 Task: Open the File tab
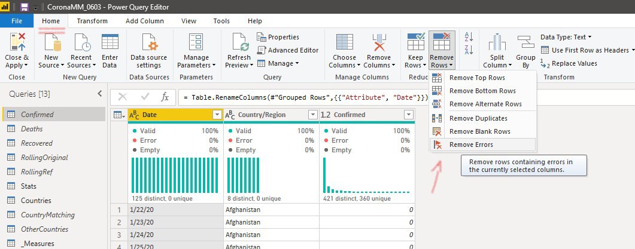17,21
